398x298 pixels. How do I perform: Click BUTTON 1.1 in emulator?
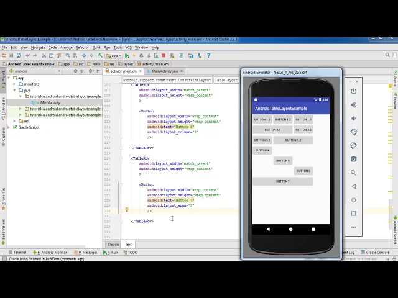(262, 119)
